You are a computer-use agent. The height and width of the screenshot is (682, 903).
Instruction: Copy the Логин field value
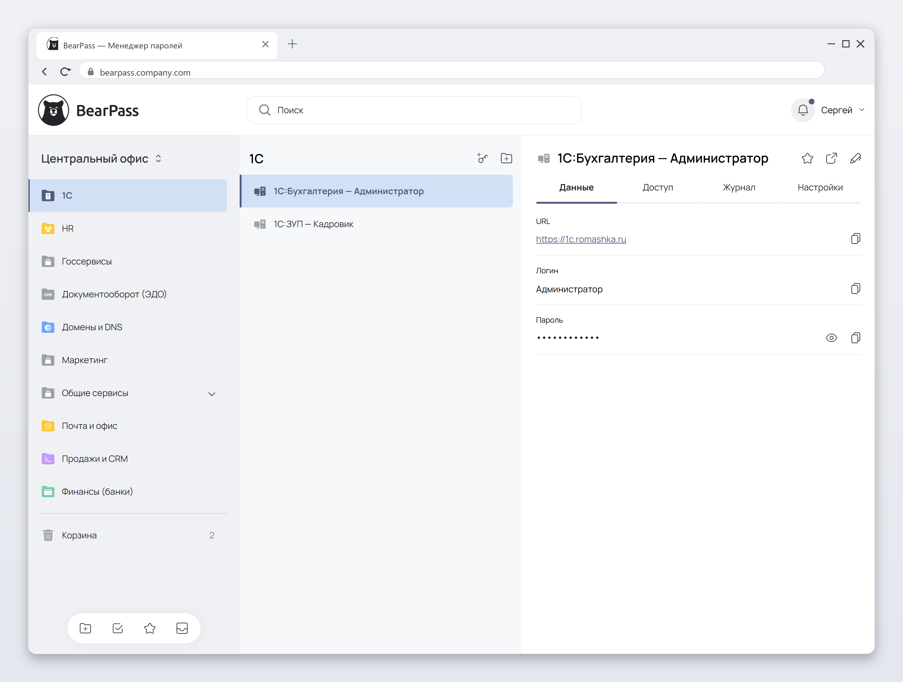pyautogui.click(x=856, y=289)
